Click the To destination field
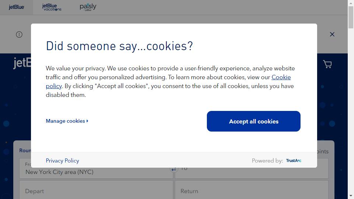 pos(251,169)
